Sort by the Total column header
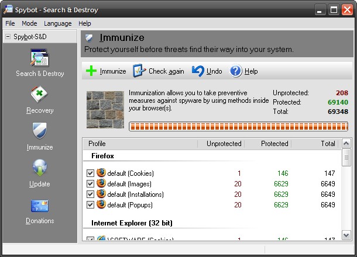Image resolution: width=357 pixels, height=257 pixels. (x=315, y=144)
